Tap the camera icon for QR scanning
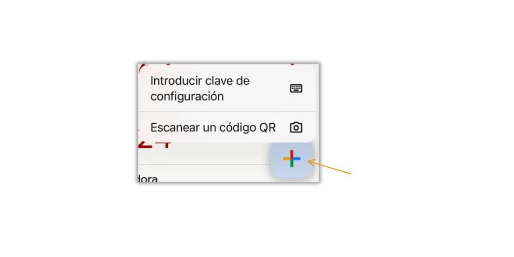Viewport: 514px width, 257px height. pyautogui.click(x=296, y=128)
